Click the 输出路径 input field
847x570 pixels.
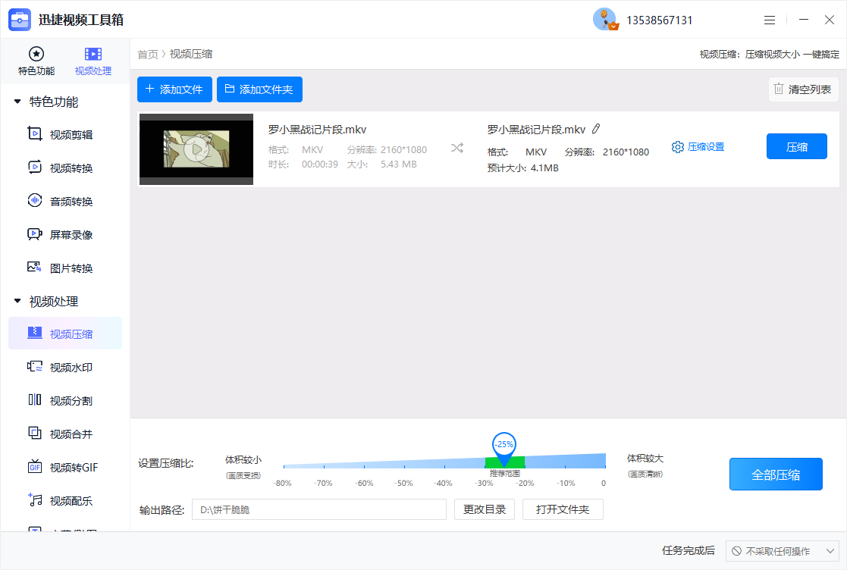click(319, 509)
